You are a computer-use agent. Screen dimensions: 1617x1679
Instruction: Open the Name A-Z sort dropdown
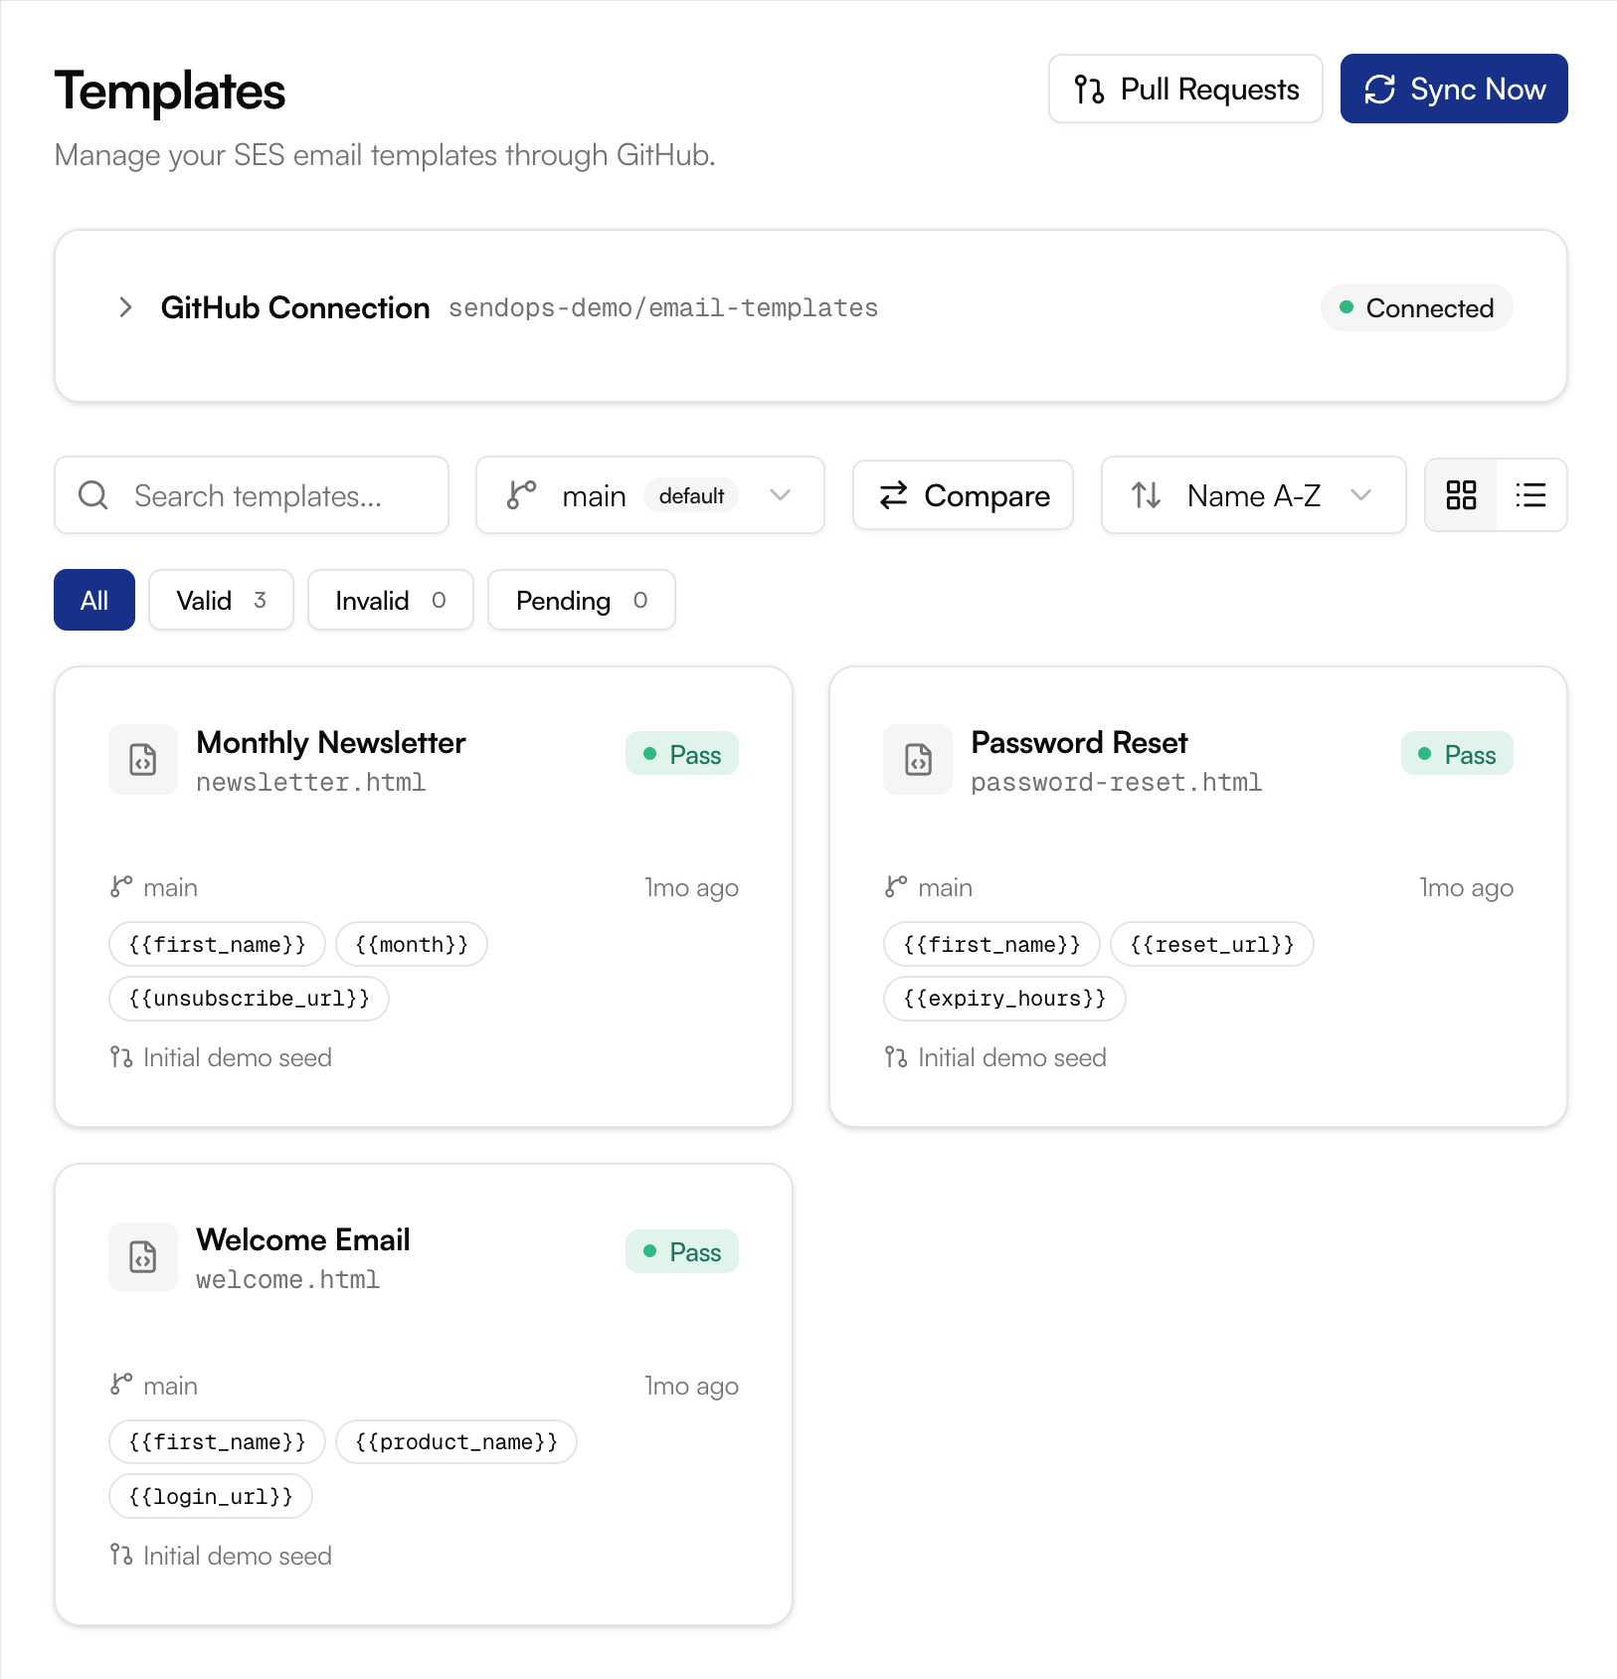[x=1253, y=495]
